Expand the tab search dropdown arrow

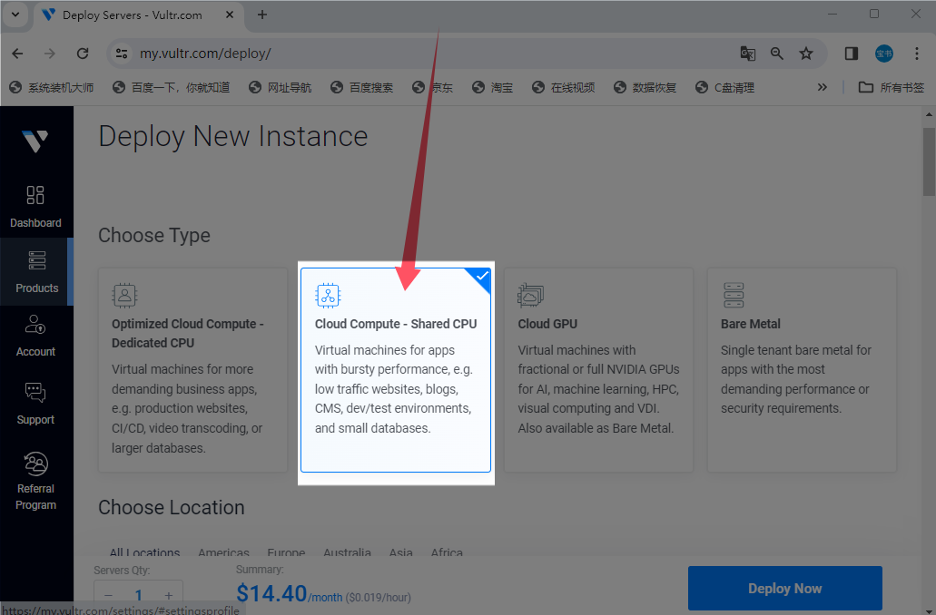pos(15,15)
